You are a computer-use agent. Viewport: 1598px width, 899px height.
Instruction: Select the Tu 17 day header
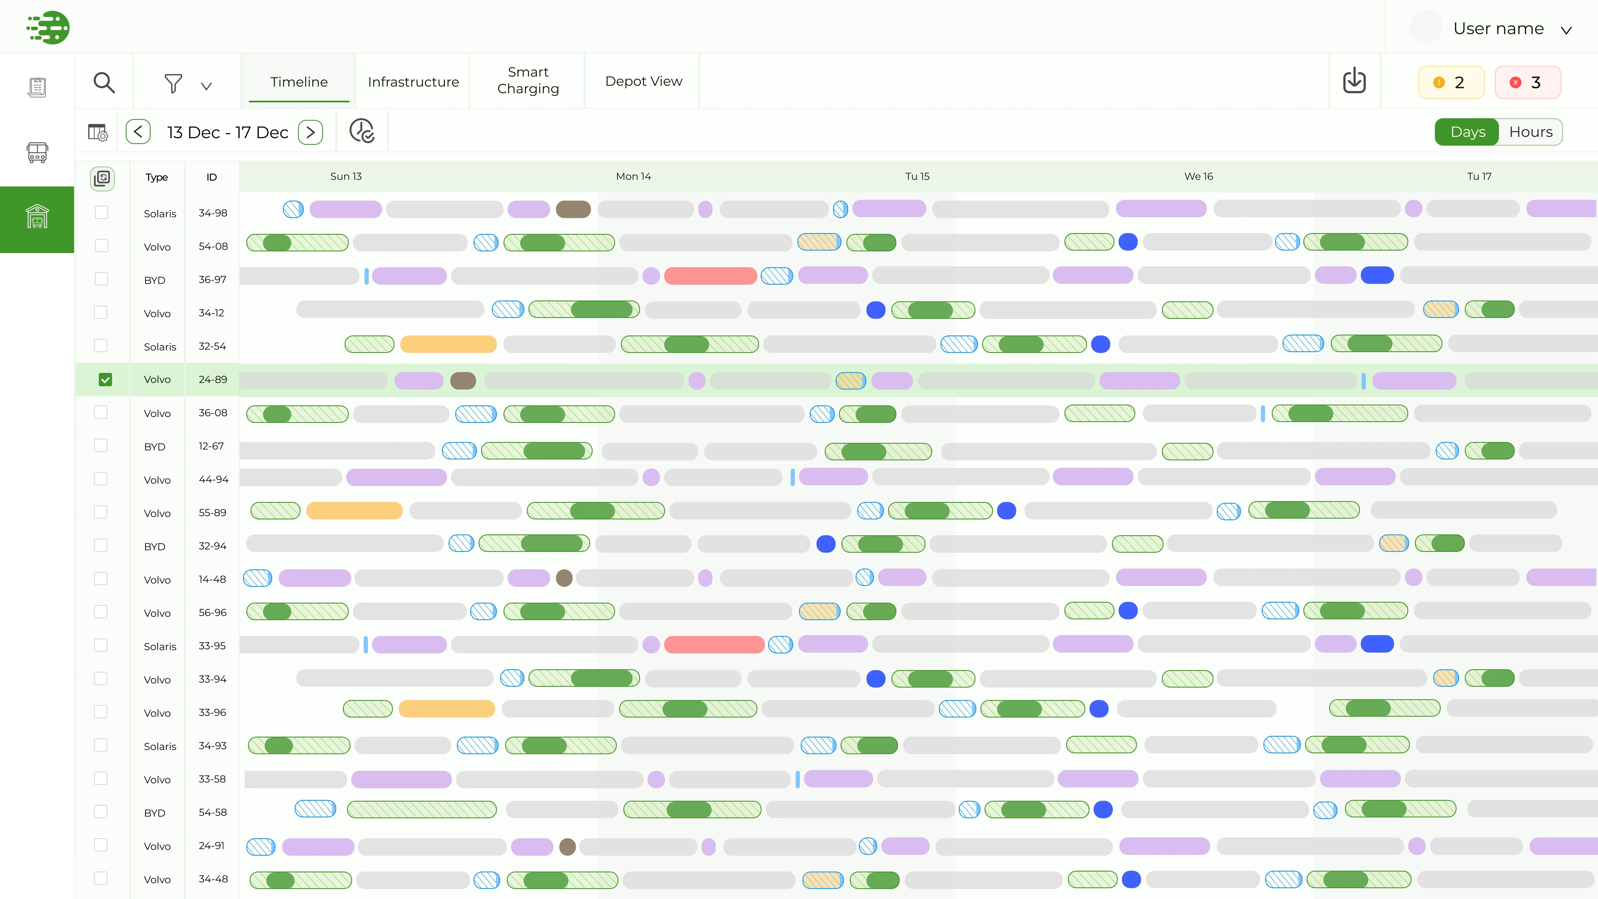pos(1479,176)
